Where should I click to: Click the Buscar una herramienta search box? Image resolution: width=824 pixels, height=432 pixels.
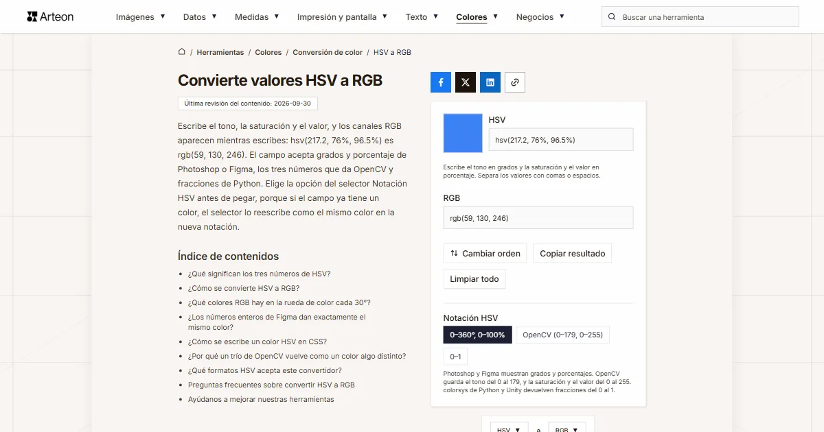(700, 17)
